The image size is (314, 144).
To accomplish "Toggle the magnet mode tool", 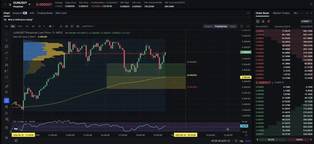I will pyautogui.click(x=7, y=100).
